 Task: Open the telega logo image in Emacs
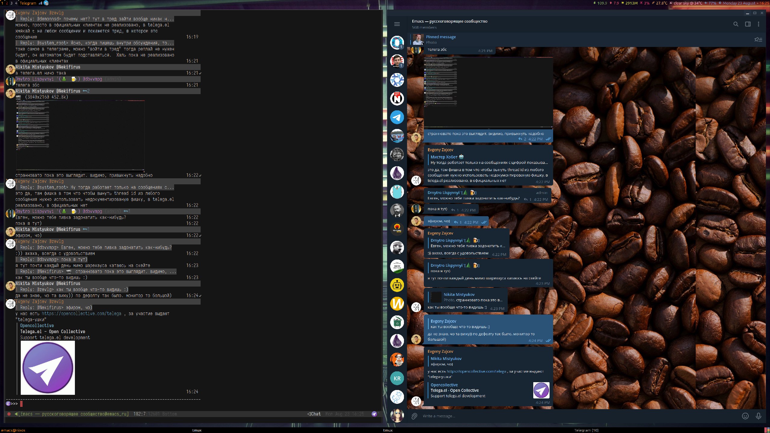(48, 368)
